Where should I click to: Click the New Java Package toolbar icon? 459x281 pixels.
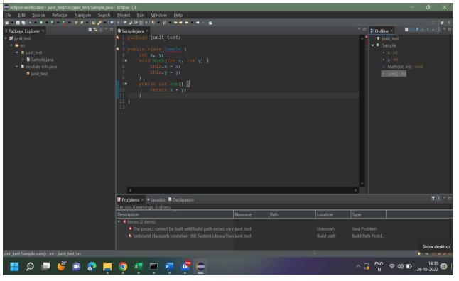76,23
